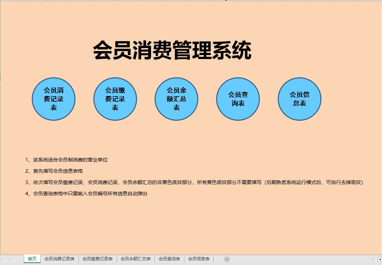This screenshot has height=265, width=382.
Task: Select the 会员查询表 sheet tab
Action: (x=169, y=259)
